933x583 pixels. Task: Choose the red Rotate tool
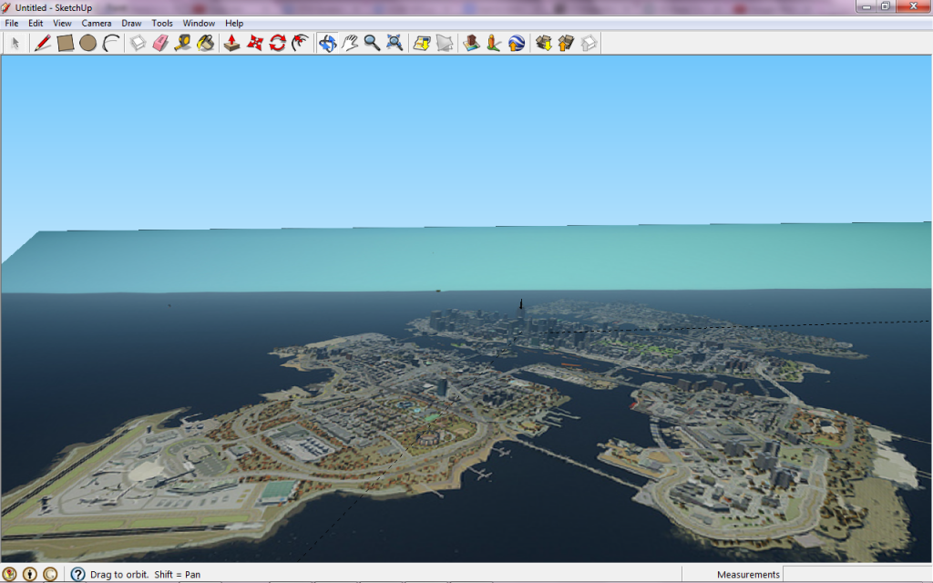pyautogui.click(x=278, y=43)
